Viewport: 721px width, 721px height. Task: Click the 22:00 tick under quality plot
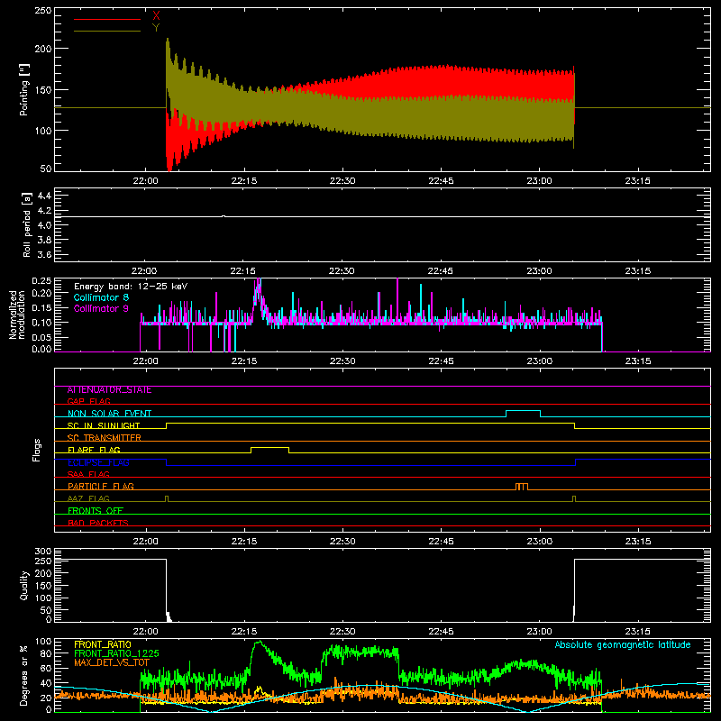145,632
